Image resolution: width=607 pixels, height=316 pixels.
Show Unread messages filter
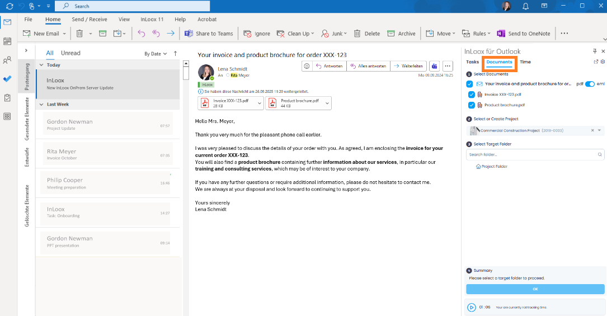70,53
